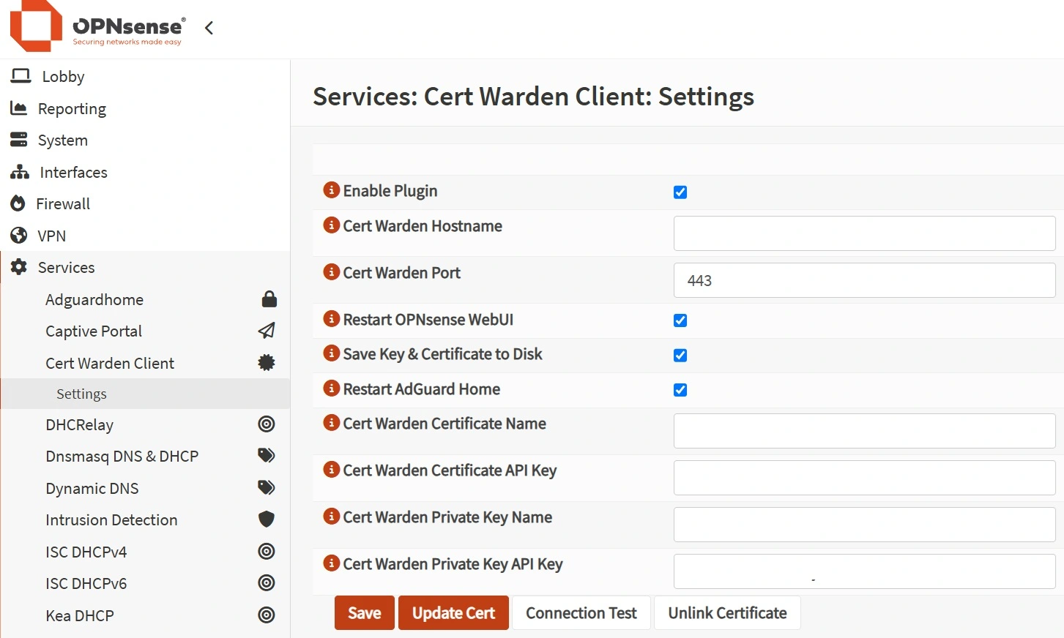
Task: Click the Cert Warden Hostname input field
Action: tap(863, 233)
